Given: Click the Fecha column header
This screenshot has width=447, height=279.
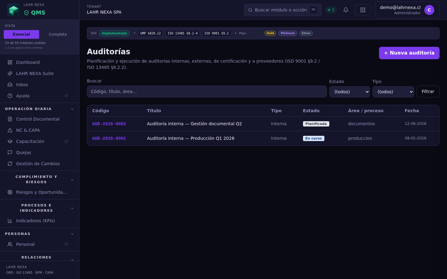Looking at the screenshot, I should pyautogui.click(x=412, y=111).
